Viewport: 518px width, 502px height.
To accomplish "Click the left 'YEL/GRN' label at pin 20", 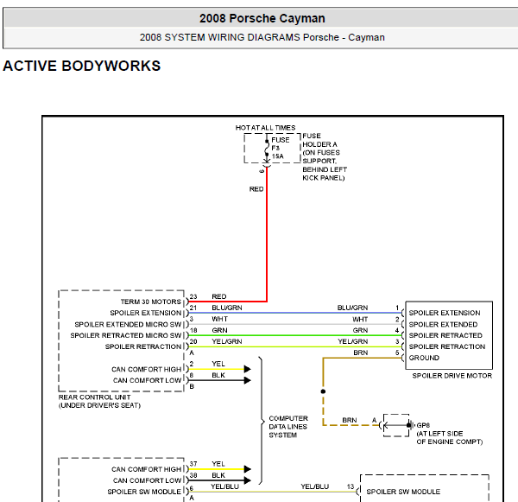I will 227,341.
